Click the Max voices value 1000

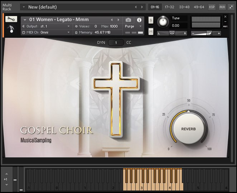click(x=113, y=26)
